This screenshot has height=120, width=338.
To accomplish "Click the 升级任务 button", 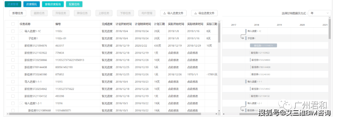I will point(61,13).
